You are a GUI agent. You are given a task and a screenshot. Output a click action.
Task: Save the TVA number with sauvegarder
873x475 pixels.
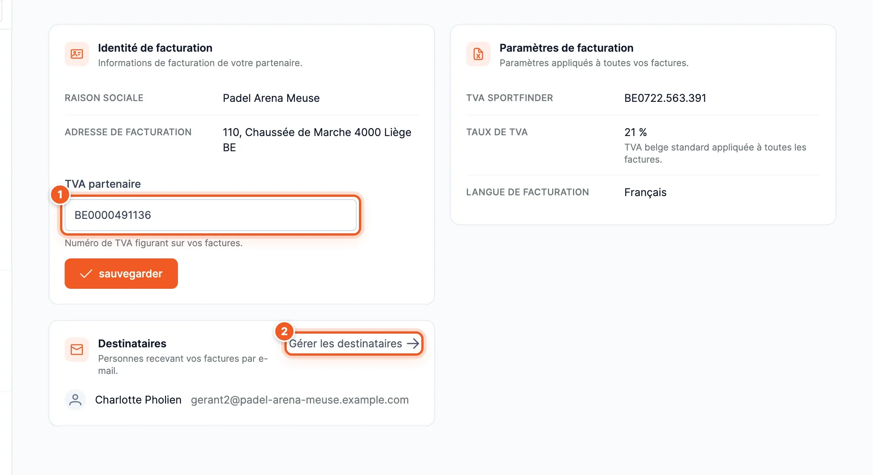(121, 274)
